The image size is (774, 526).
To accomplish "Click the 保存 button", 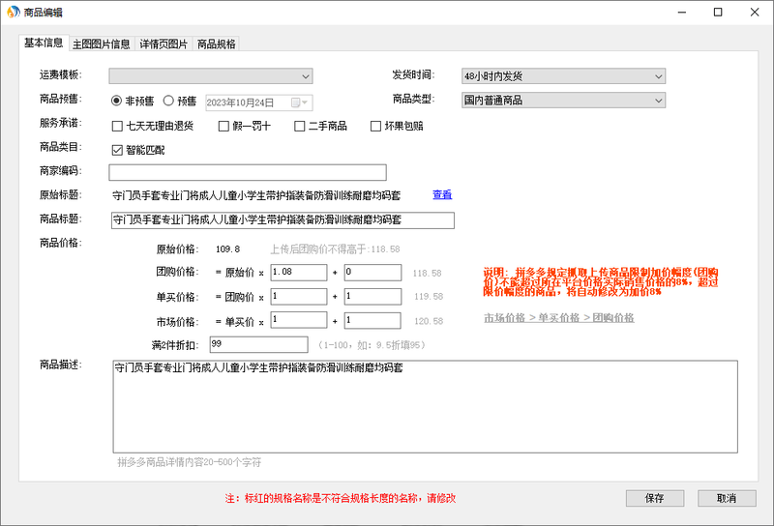I will pyautogui.click(x=655, y=498).
